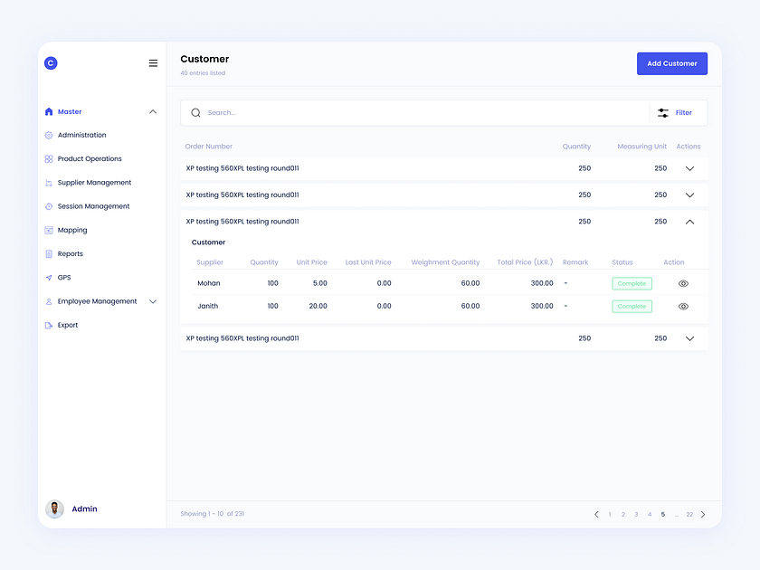Jump to page 22
Image resolution: width=760 pixels, height=570 pixels.
click(689, 514)
